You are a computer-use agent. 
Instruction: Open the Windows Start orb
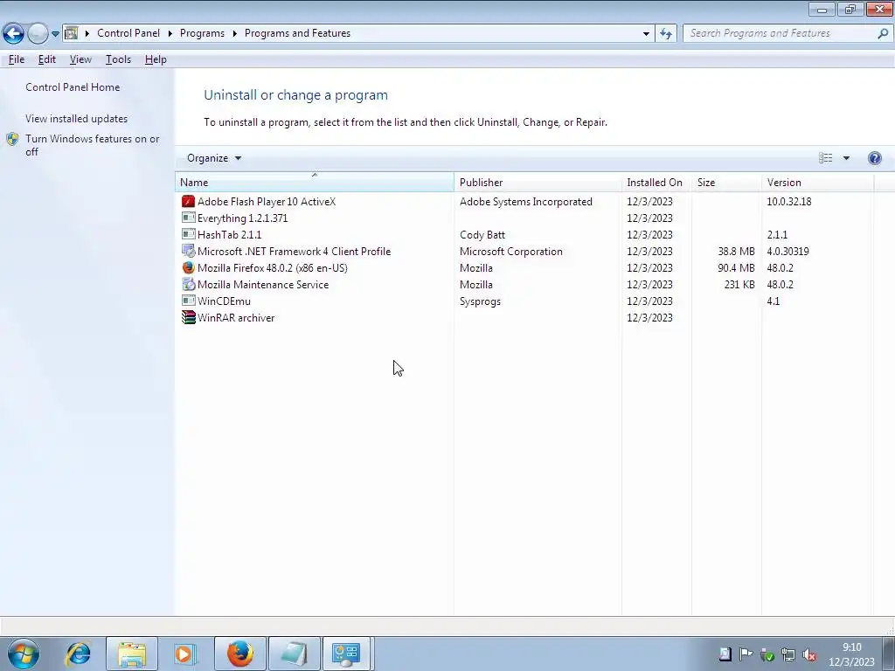pos(24,654)
